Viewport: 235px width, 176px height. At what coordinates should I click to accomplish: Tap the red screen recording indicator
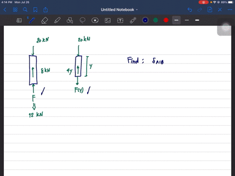click(203, 2)
